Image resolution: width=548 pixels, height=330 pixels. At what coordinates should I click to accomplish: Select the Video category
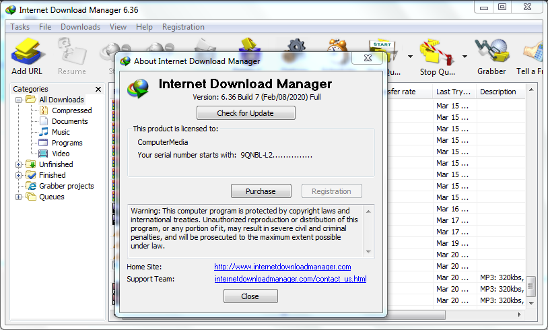click(x=61, y=154)
